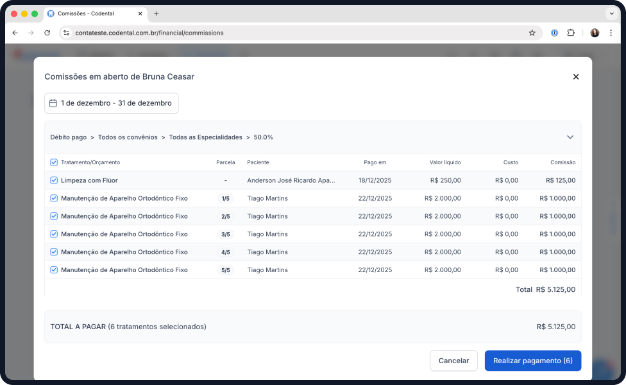This screenshot has width=626, height=385.
Task: Uncheck the Limpeza com Flúor row
Action: coord(54,180)
